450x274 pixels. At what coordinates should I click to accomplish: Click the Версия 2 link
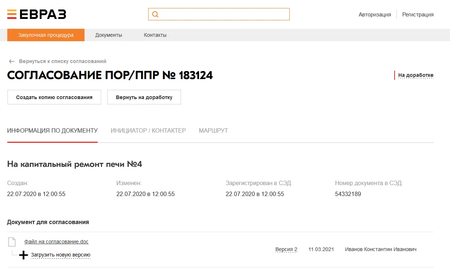tap(286, 249)
